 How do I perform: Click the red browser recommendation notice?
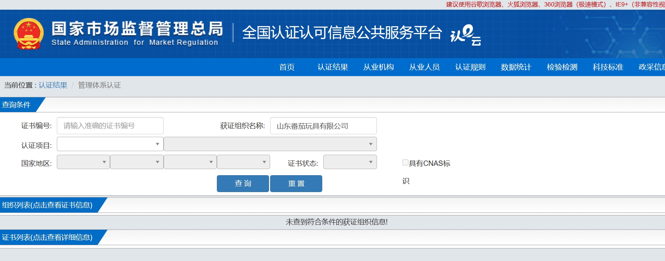point(555,4)
